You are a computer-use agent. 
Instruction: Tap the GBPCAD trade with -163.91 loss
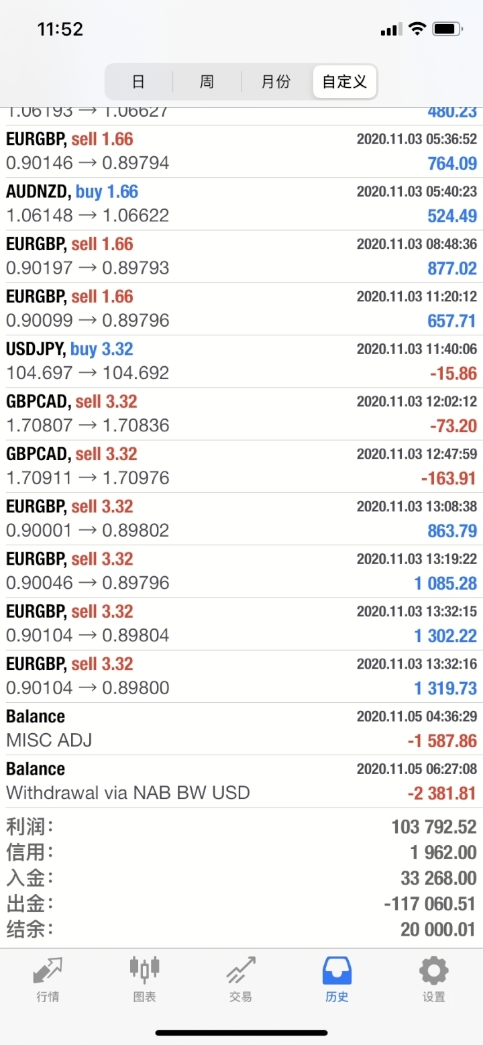tap(241, 466)
